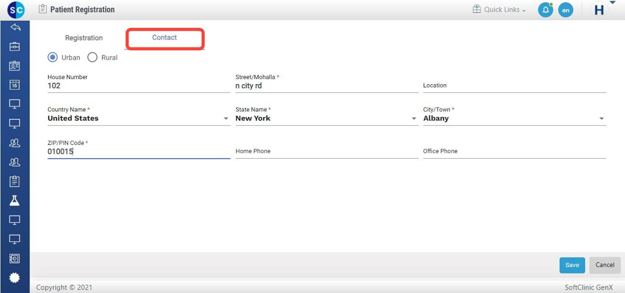The height and width of the screenshot is (293, 625).
Task: Switch to the Contact tab
Action: (x=165, y=38)
